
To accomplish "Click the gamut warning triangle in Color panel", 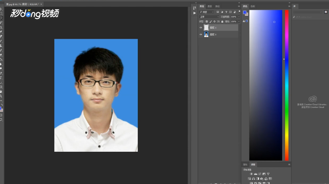I will point(244,21).
